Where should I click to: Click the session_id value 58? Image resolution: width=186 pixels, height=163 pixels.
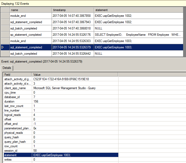click(x=35, y=151)
